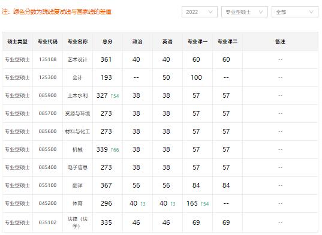The image size is (322, 235).
Task: Click the major name 材料与化工
Action: click(x=77, y=131)
